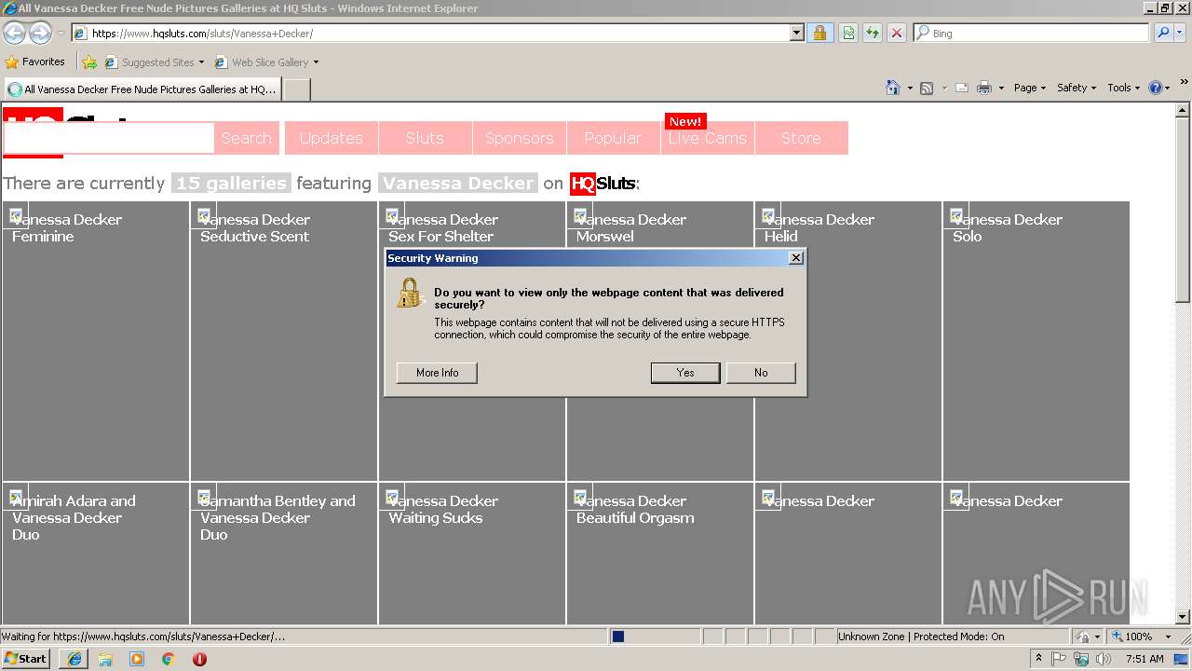Screen dimensions: 1192x671
Task: Click the Windows Start button
Action: coord(26,659)
